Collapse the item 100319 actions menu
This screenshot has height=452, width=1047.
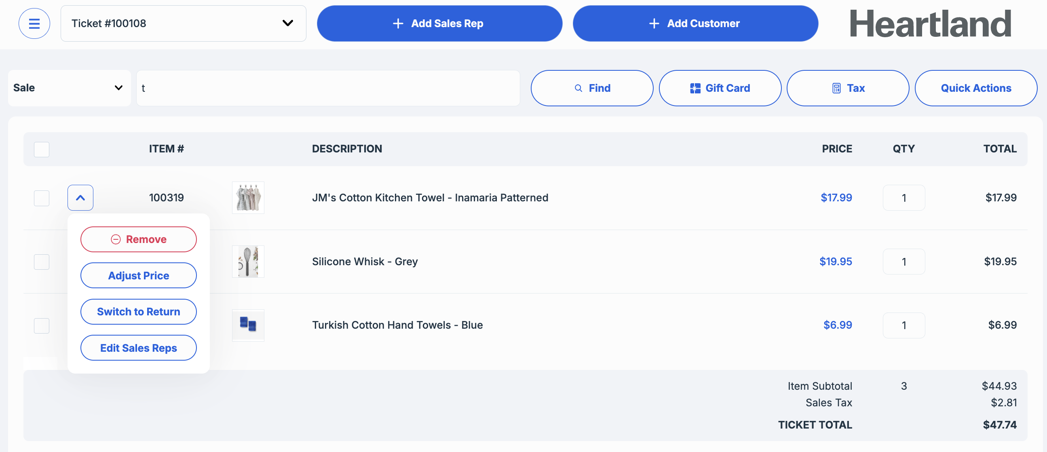pyautogui.click(x=80, y=198)
